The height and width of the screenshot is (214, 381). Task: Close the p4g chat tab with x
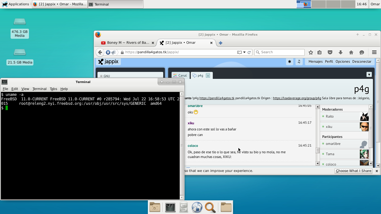coord(208,76)
